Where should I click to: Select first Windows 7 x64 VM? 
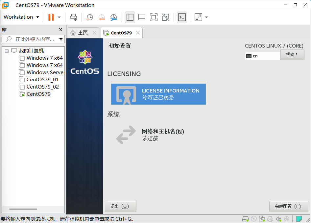[x=41, y=58]
